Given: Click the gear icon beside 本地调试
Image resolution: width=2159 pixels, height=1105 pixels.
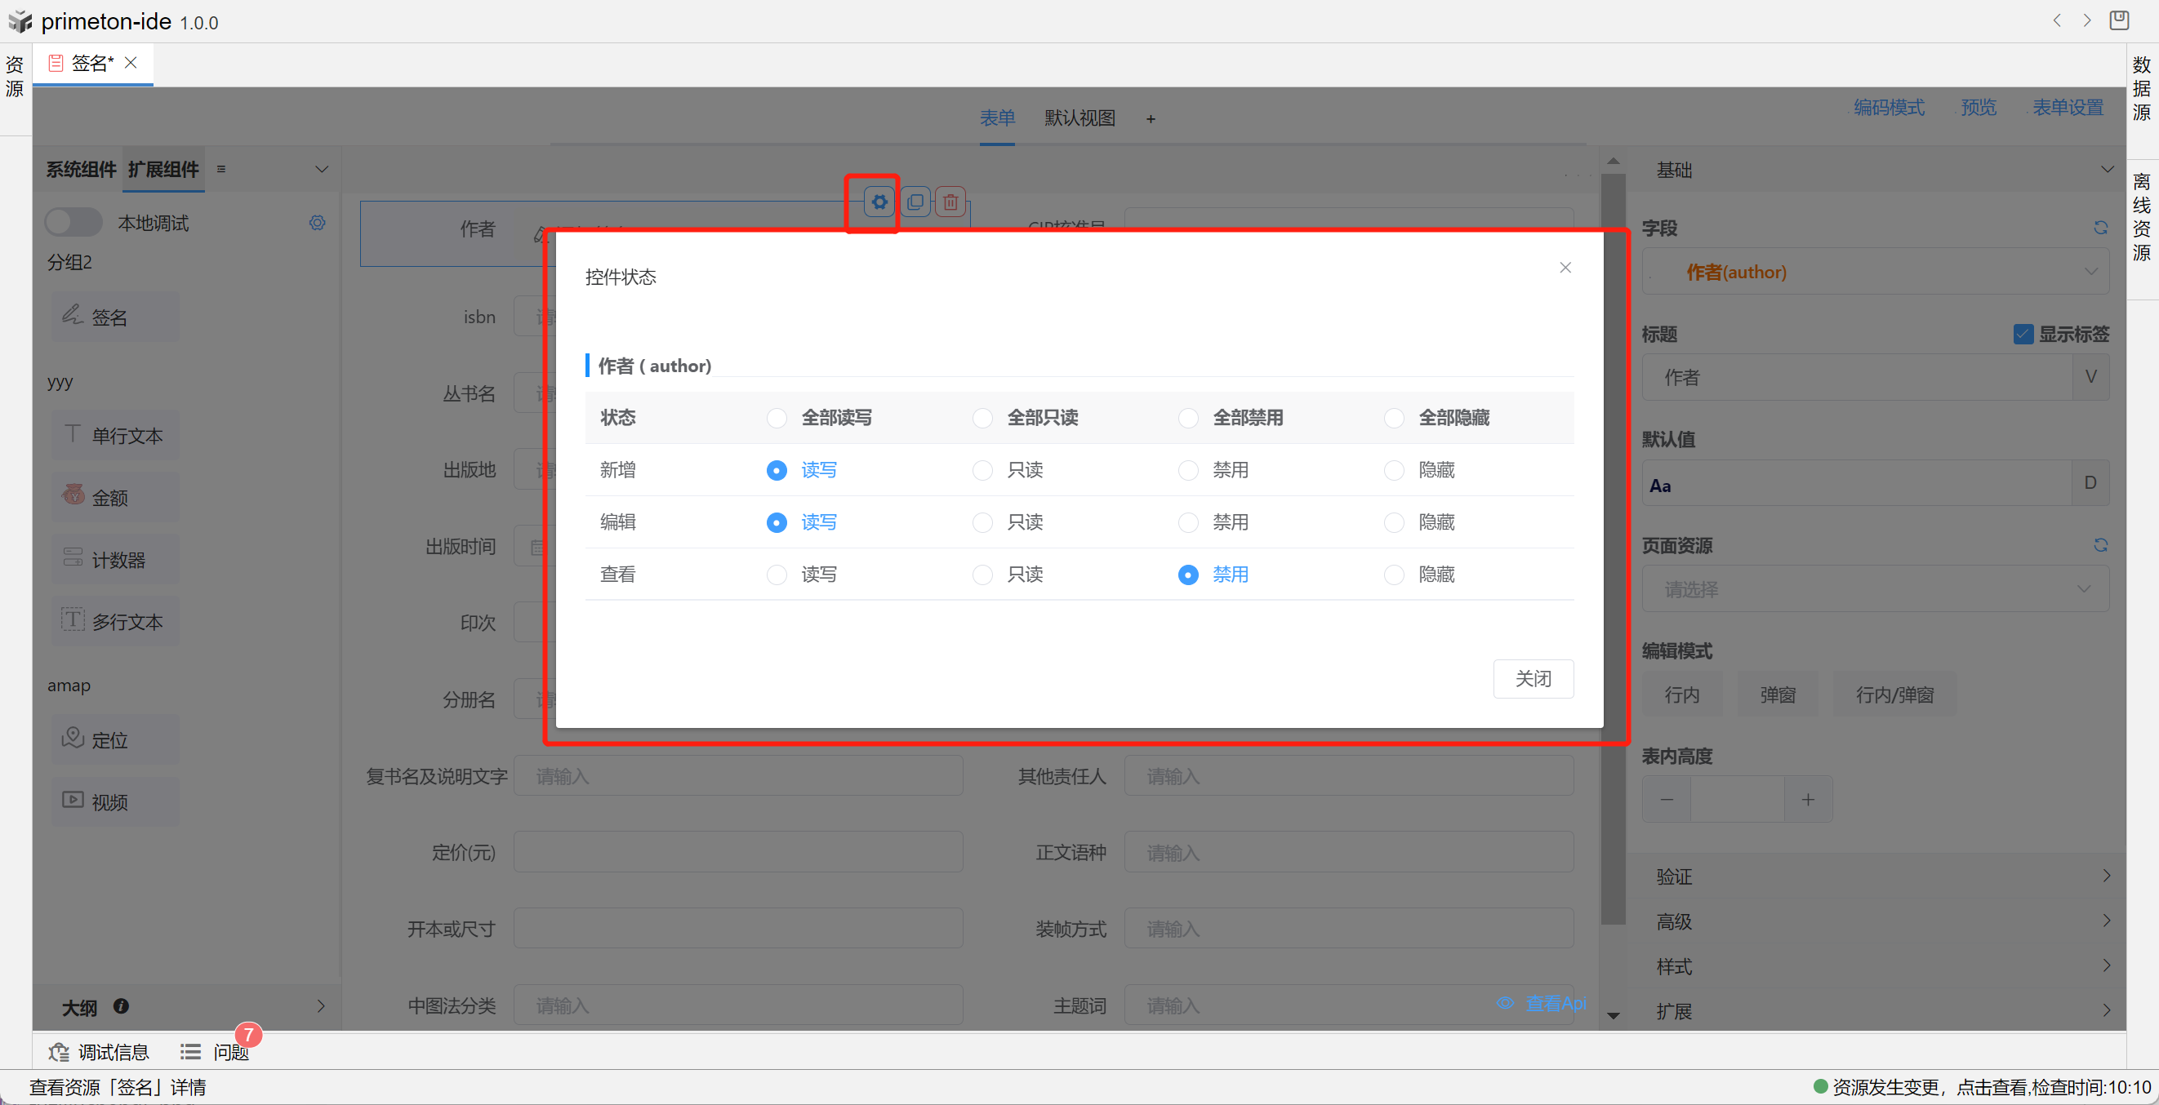Looking at the screenshot, I should [317, 223].
